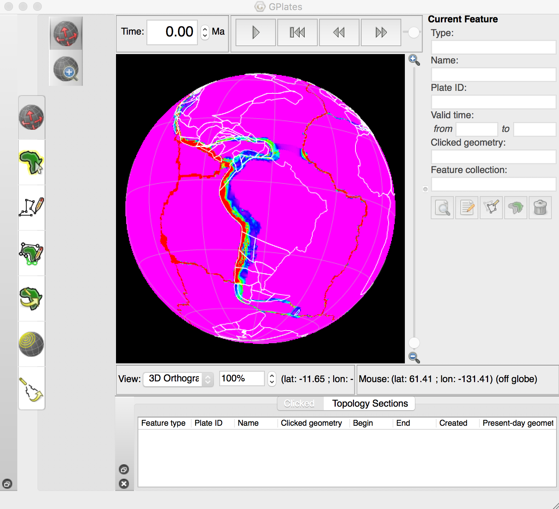The width and height of the screenshot is (559, 509).
Task: Delete the current feature with trash button
Action: [x=540, y=208]
